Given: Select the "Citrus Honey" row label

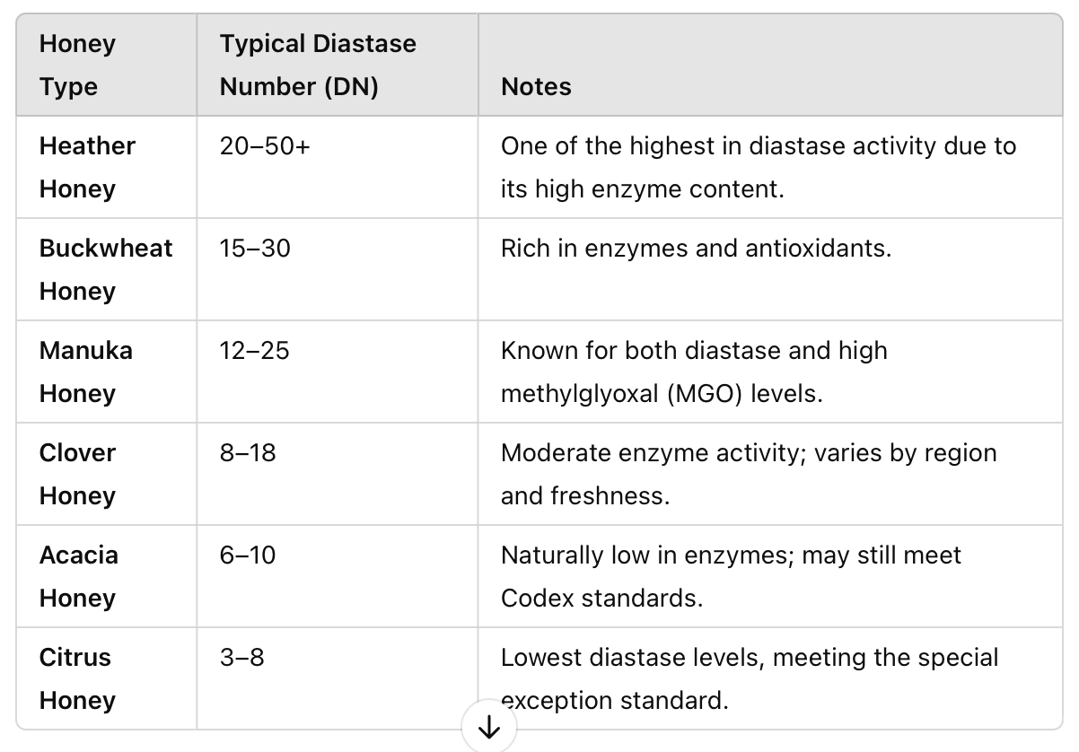Looking at the screenshot, I should point(77,678).
